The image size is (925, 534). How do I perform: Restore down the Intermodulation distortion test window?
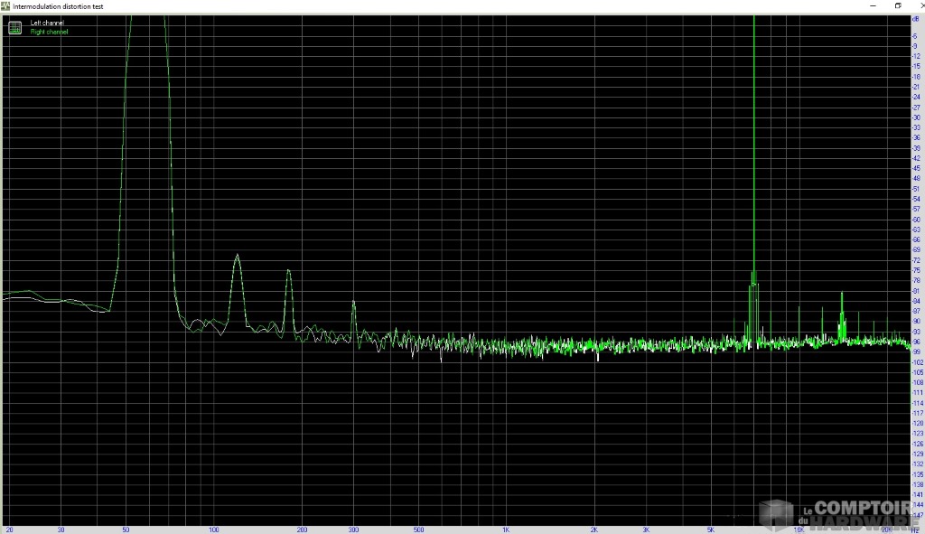[x=897, y=5]
